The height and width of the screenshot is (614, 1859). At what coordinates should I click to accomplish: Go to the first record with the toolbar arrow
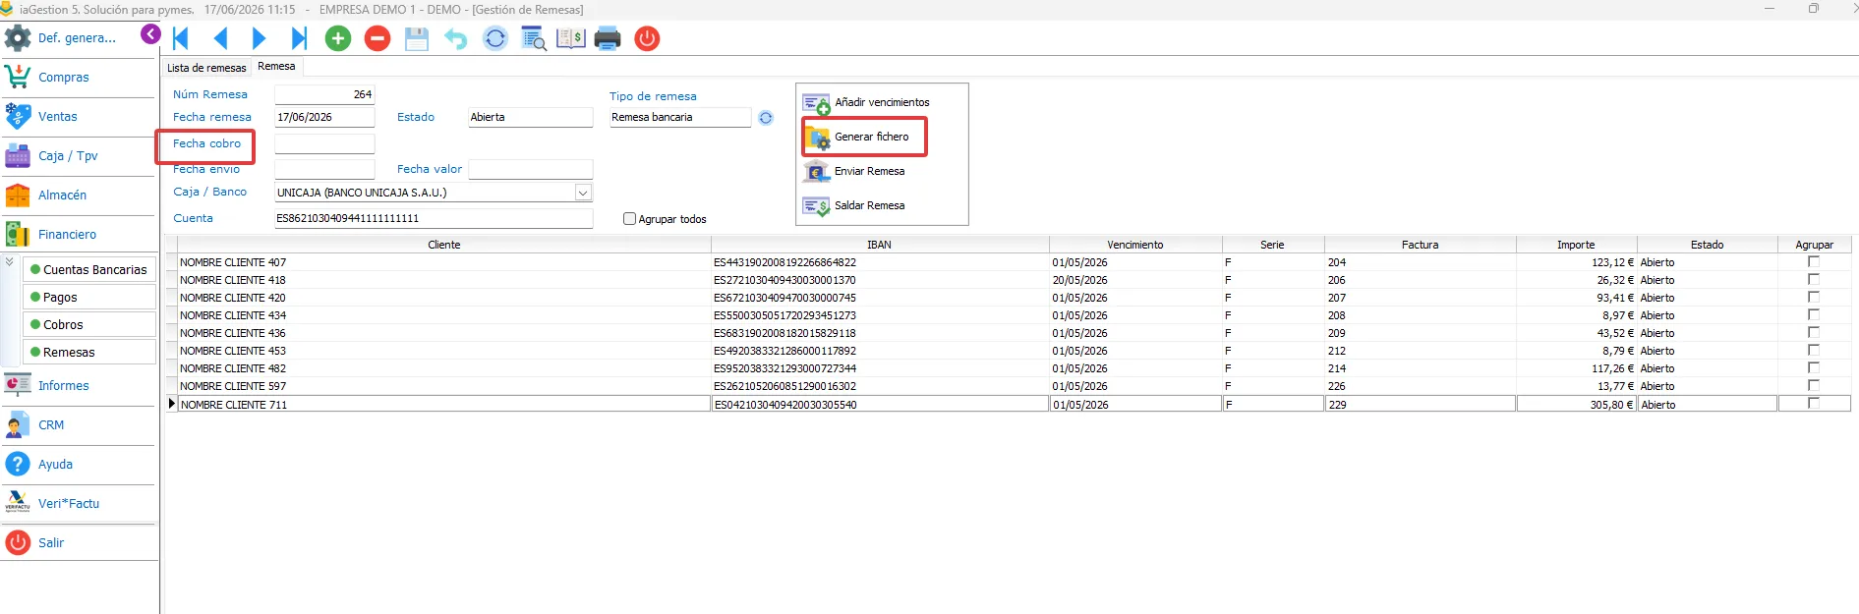tap(181, 38)
